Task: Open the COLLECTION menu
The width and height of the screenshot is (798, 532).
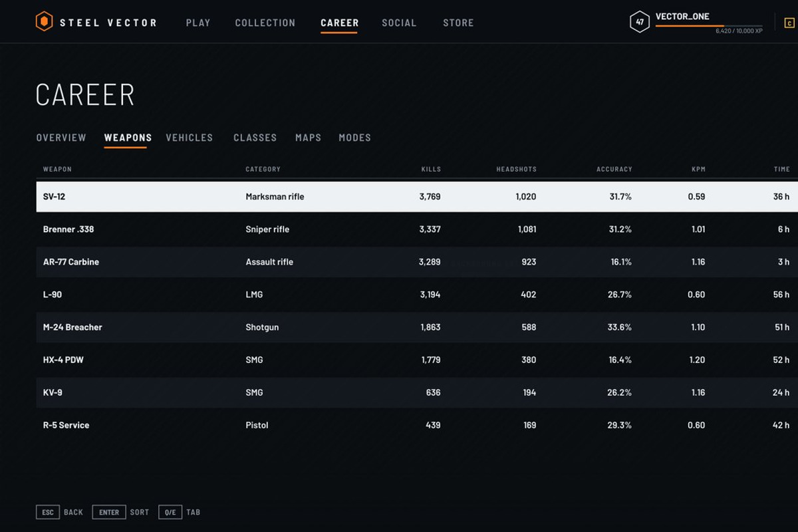Action: 265,23
